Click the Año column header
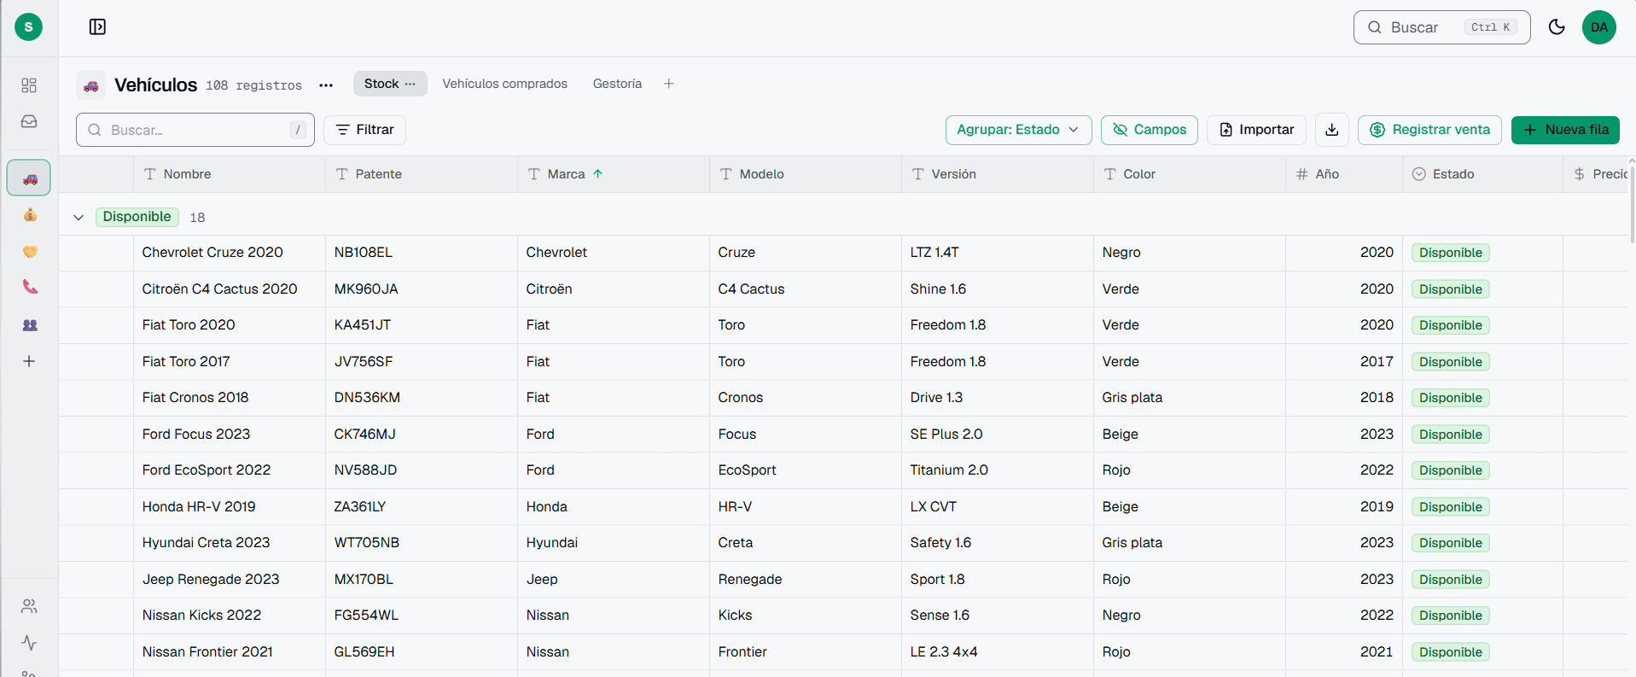Image resolution: width=1636 pixels, height=677 pixels. pos(1344,174)
